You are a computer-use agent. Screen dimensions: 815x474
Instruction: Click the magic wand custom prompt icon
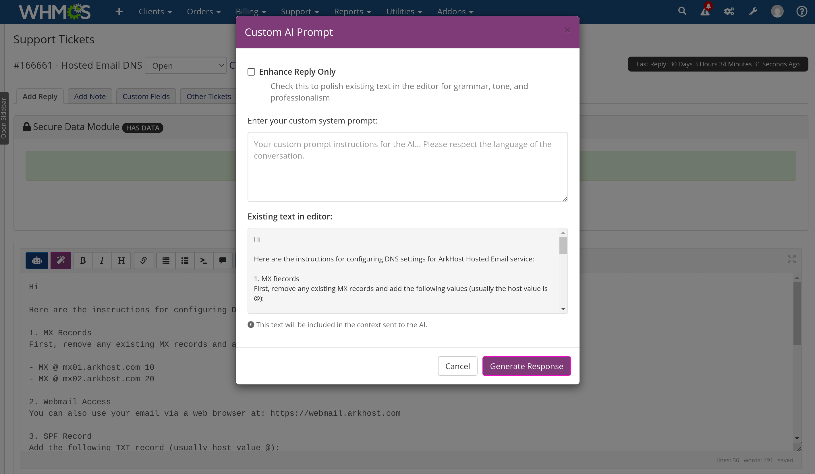pyautogui.click(x=61, y=261)
